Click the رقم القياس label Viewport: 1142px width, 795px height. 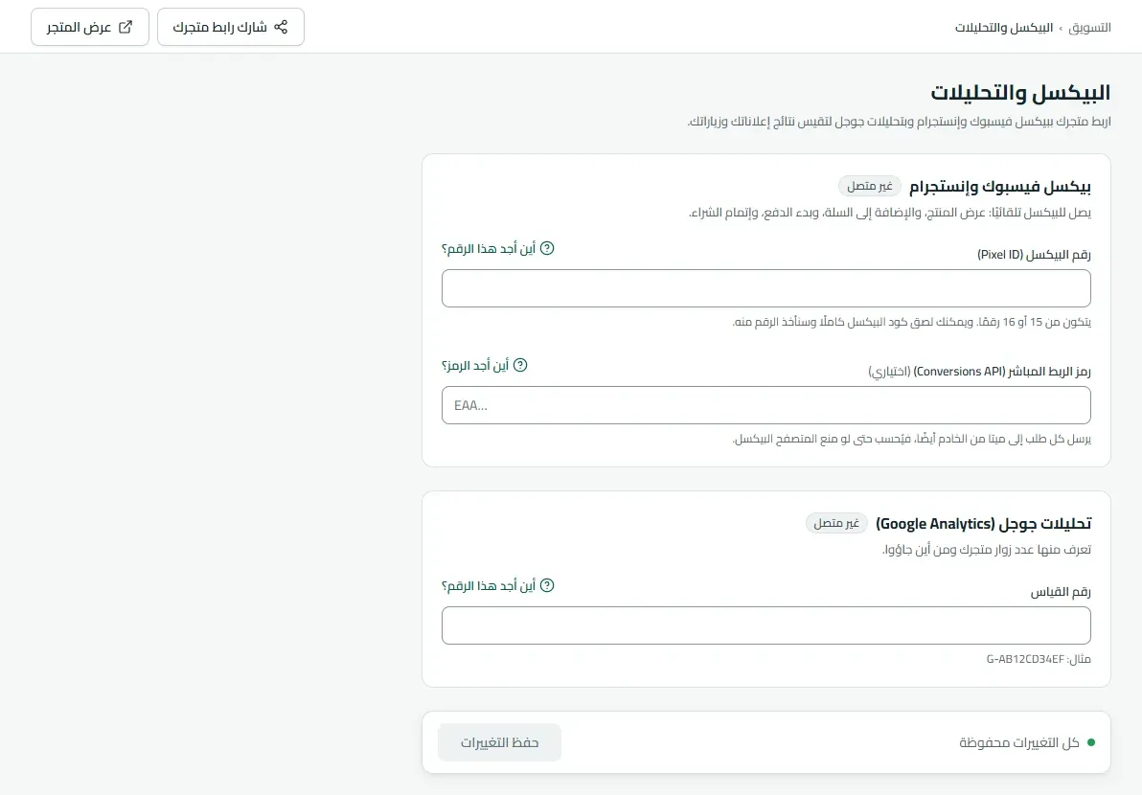pos(1061,592)
